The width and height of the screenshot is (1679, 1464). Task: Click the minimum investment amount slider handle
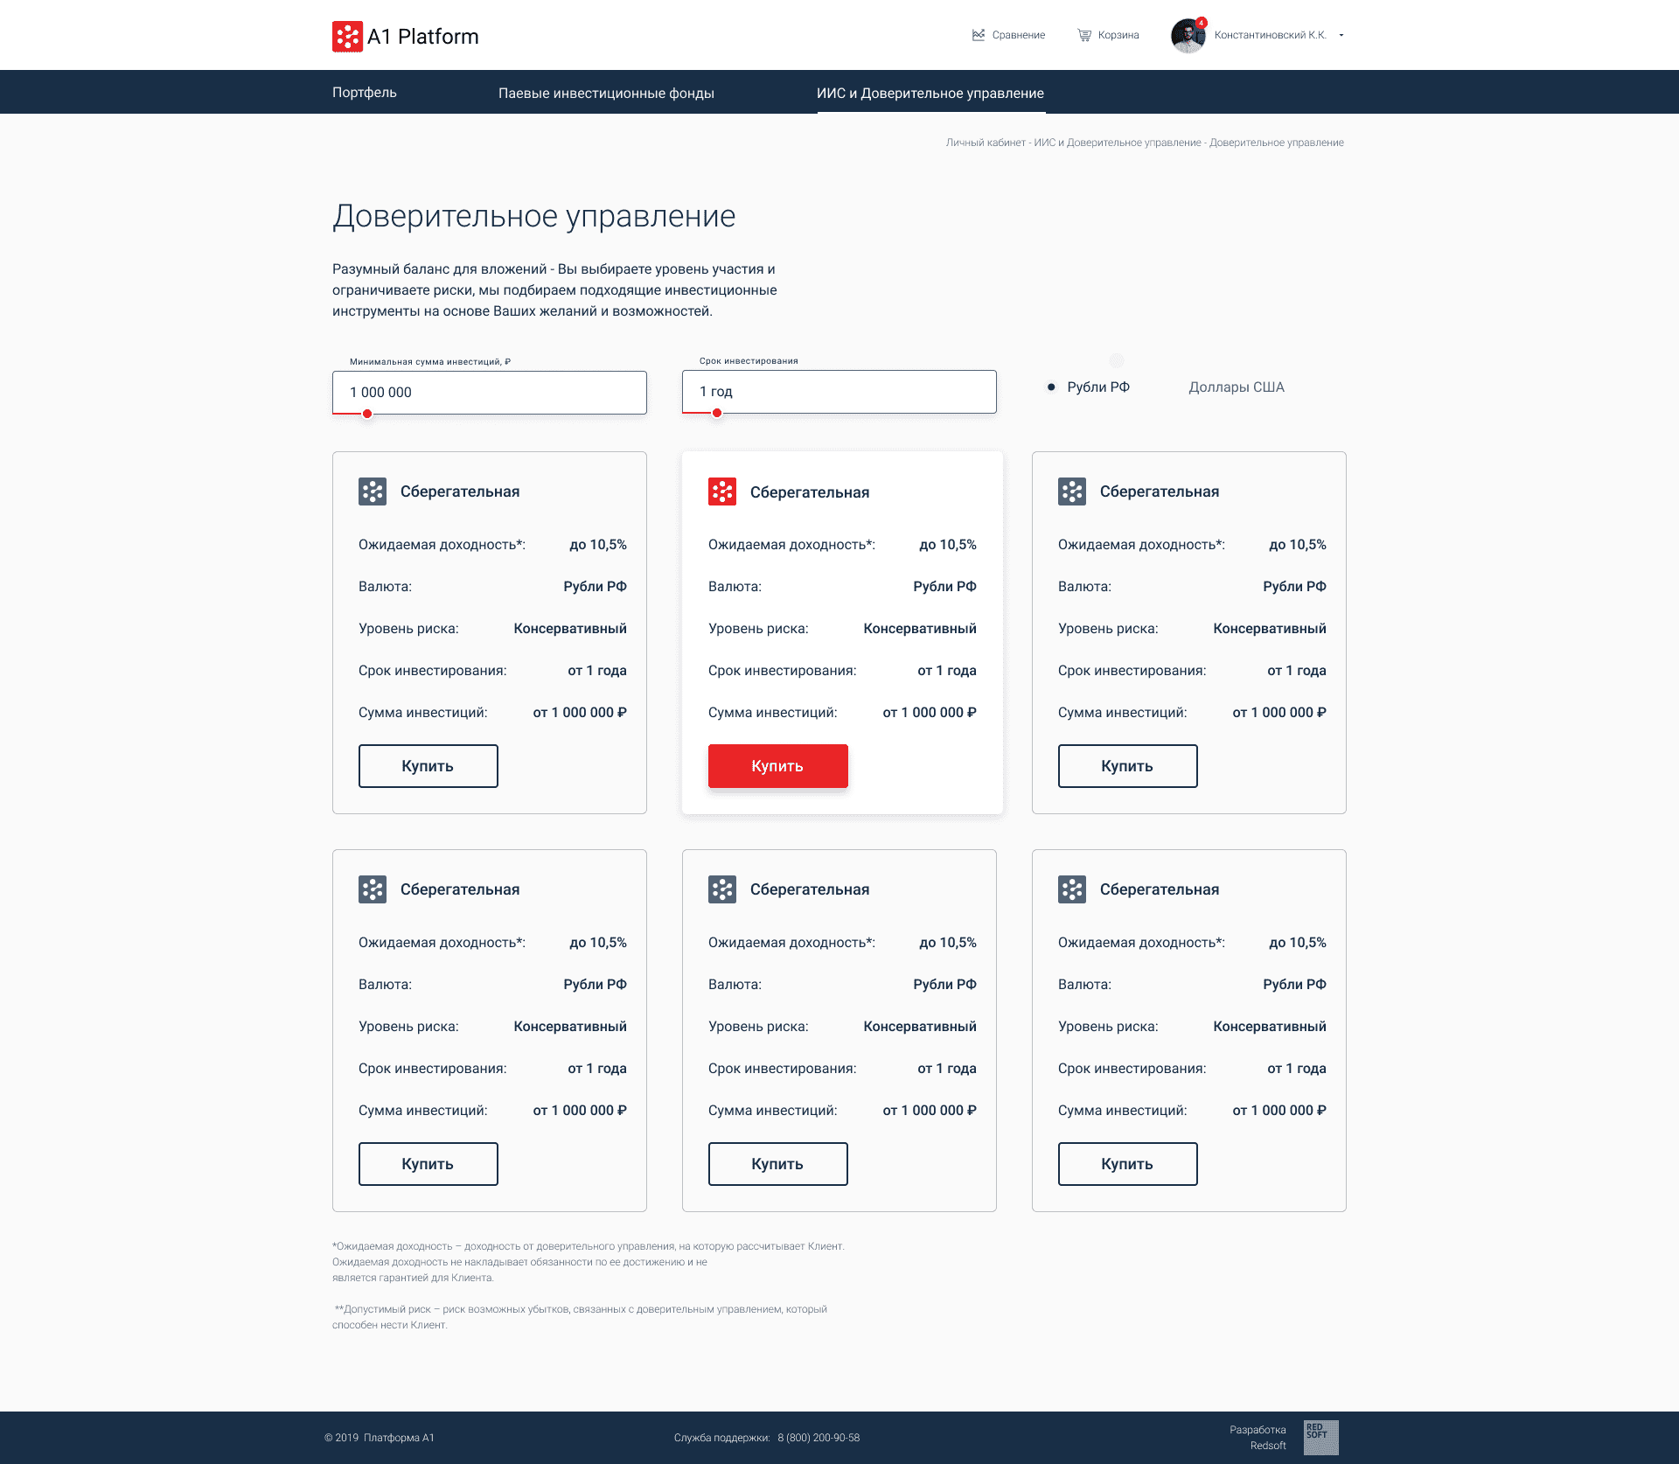(367, 414)
